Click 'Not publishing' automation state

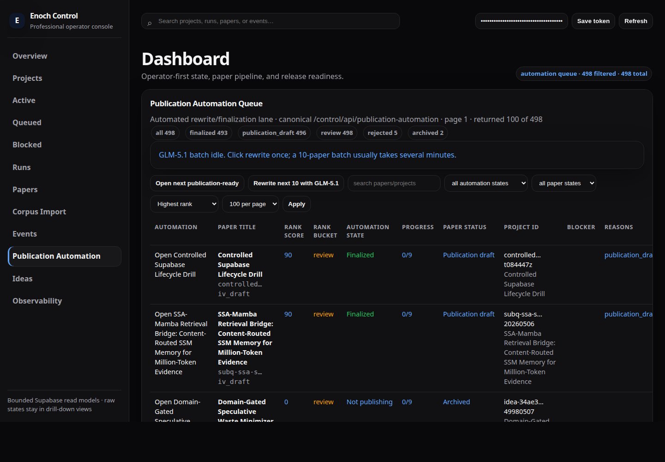point(369,402)
